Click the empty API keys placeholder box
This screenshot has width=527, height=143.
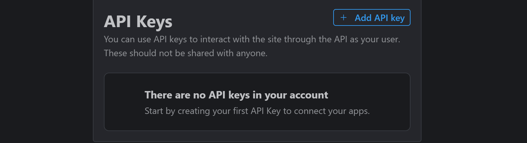point(257,102)
